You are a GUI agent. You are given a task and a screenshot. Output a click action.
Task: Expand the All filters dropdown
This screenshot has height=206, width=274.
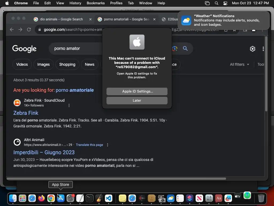tap(239, 64)
